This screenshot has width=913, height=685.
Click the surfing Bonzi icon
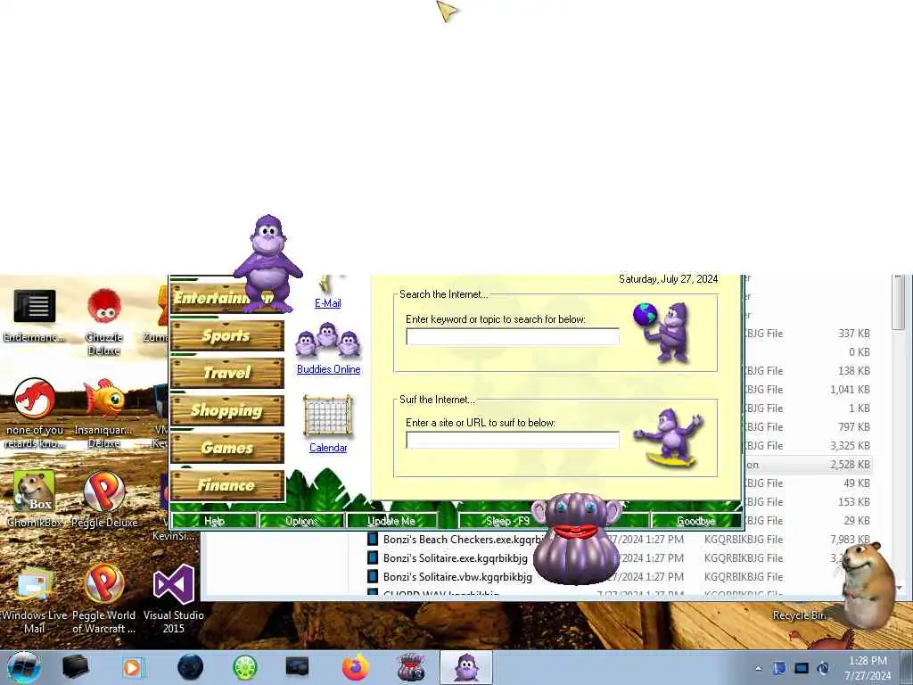tap(670, 438)
